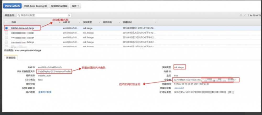Clear the filter with the X icon

click(x=69, y=15)
